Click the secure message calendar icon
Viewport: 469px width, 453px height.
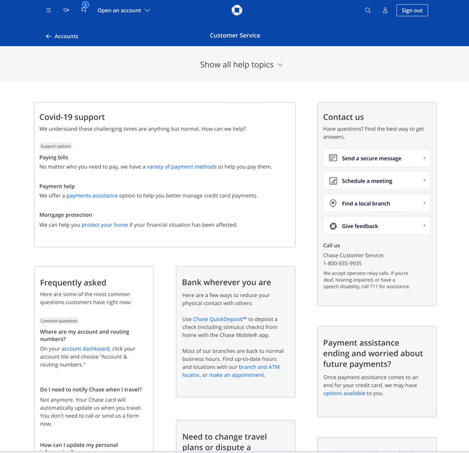click(x=333, y=158)
